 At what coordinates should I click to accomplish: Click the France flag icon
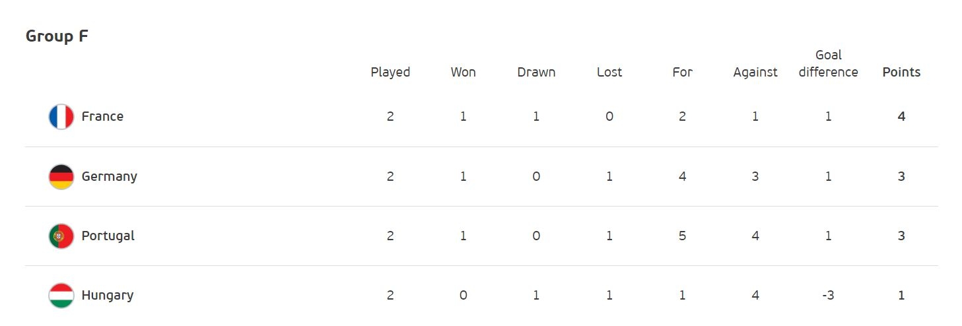tap(61, 117)
